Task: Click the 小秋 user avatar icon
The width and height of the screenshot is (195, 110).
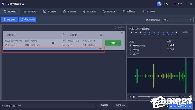Action: [x=159, y=4]
